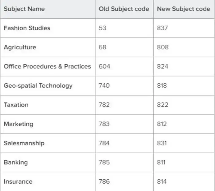Click old code 53 cell
This screenshot has width=215, height=191.
coord(102,28)
